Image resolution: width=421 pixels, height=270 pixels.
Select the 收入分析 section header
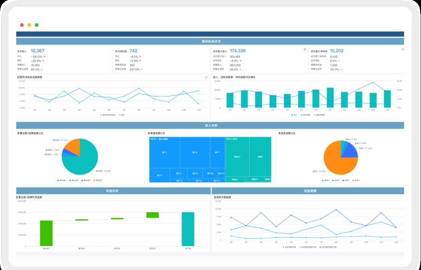(x=210, y=125)
